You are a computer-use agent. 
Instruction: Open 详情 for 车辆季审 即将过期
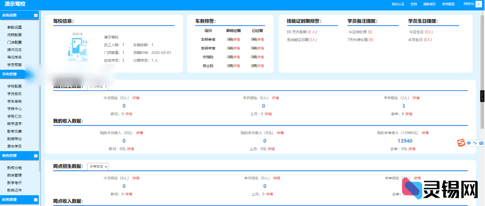click(236, 40)
